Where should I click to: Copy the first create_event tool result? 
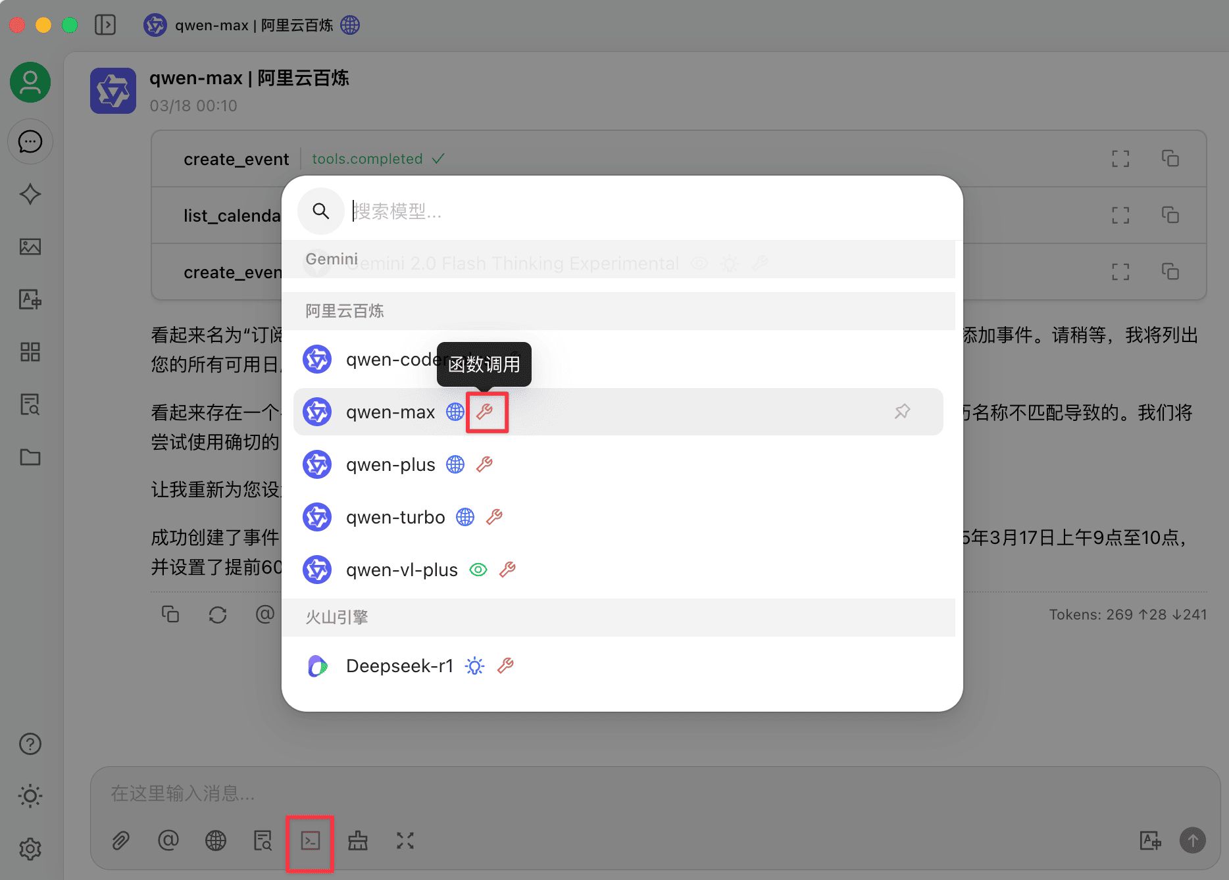coord(1170,159)
